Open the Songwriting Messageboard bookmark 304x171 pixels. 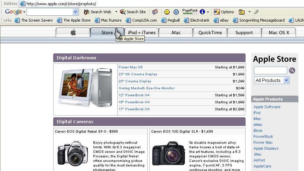click(259, 20)
